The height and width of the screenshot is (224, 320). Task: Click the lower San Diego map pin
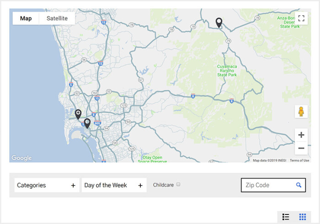tap(87, 123)
